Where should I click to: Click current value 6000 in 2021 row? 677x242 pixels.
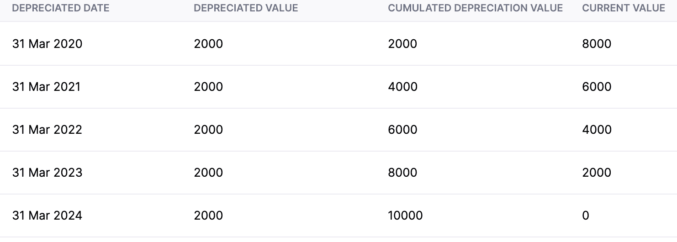pyautogui.click(x=597, y=87)
